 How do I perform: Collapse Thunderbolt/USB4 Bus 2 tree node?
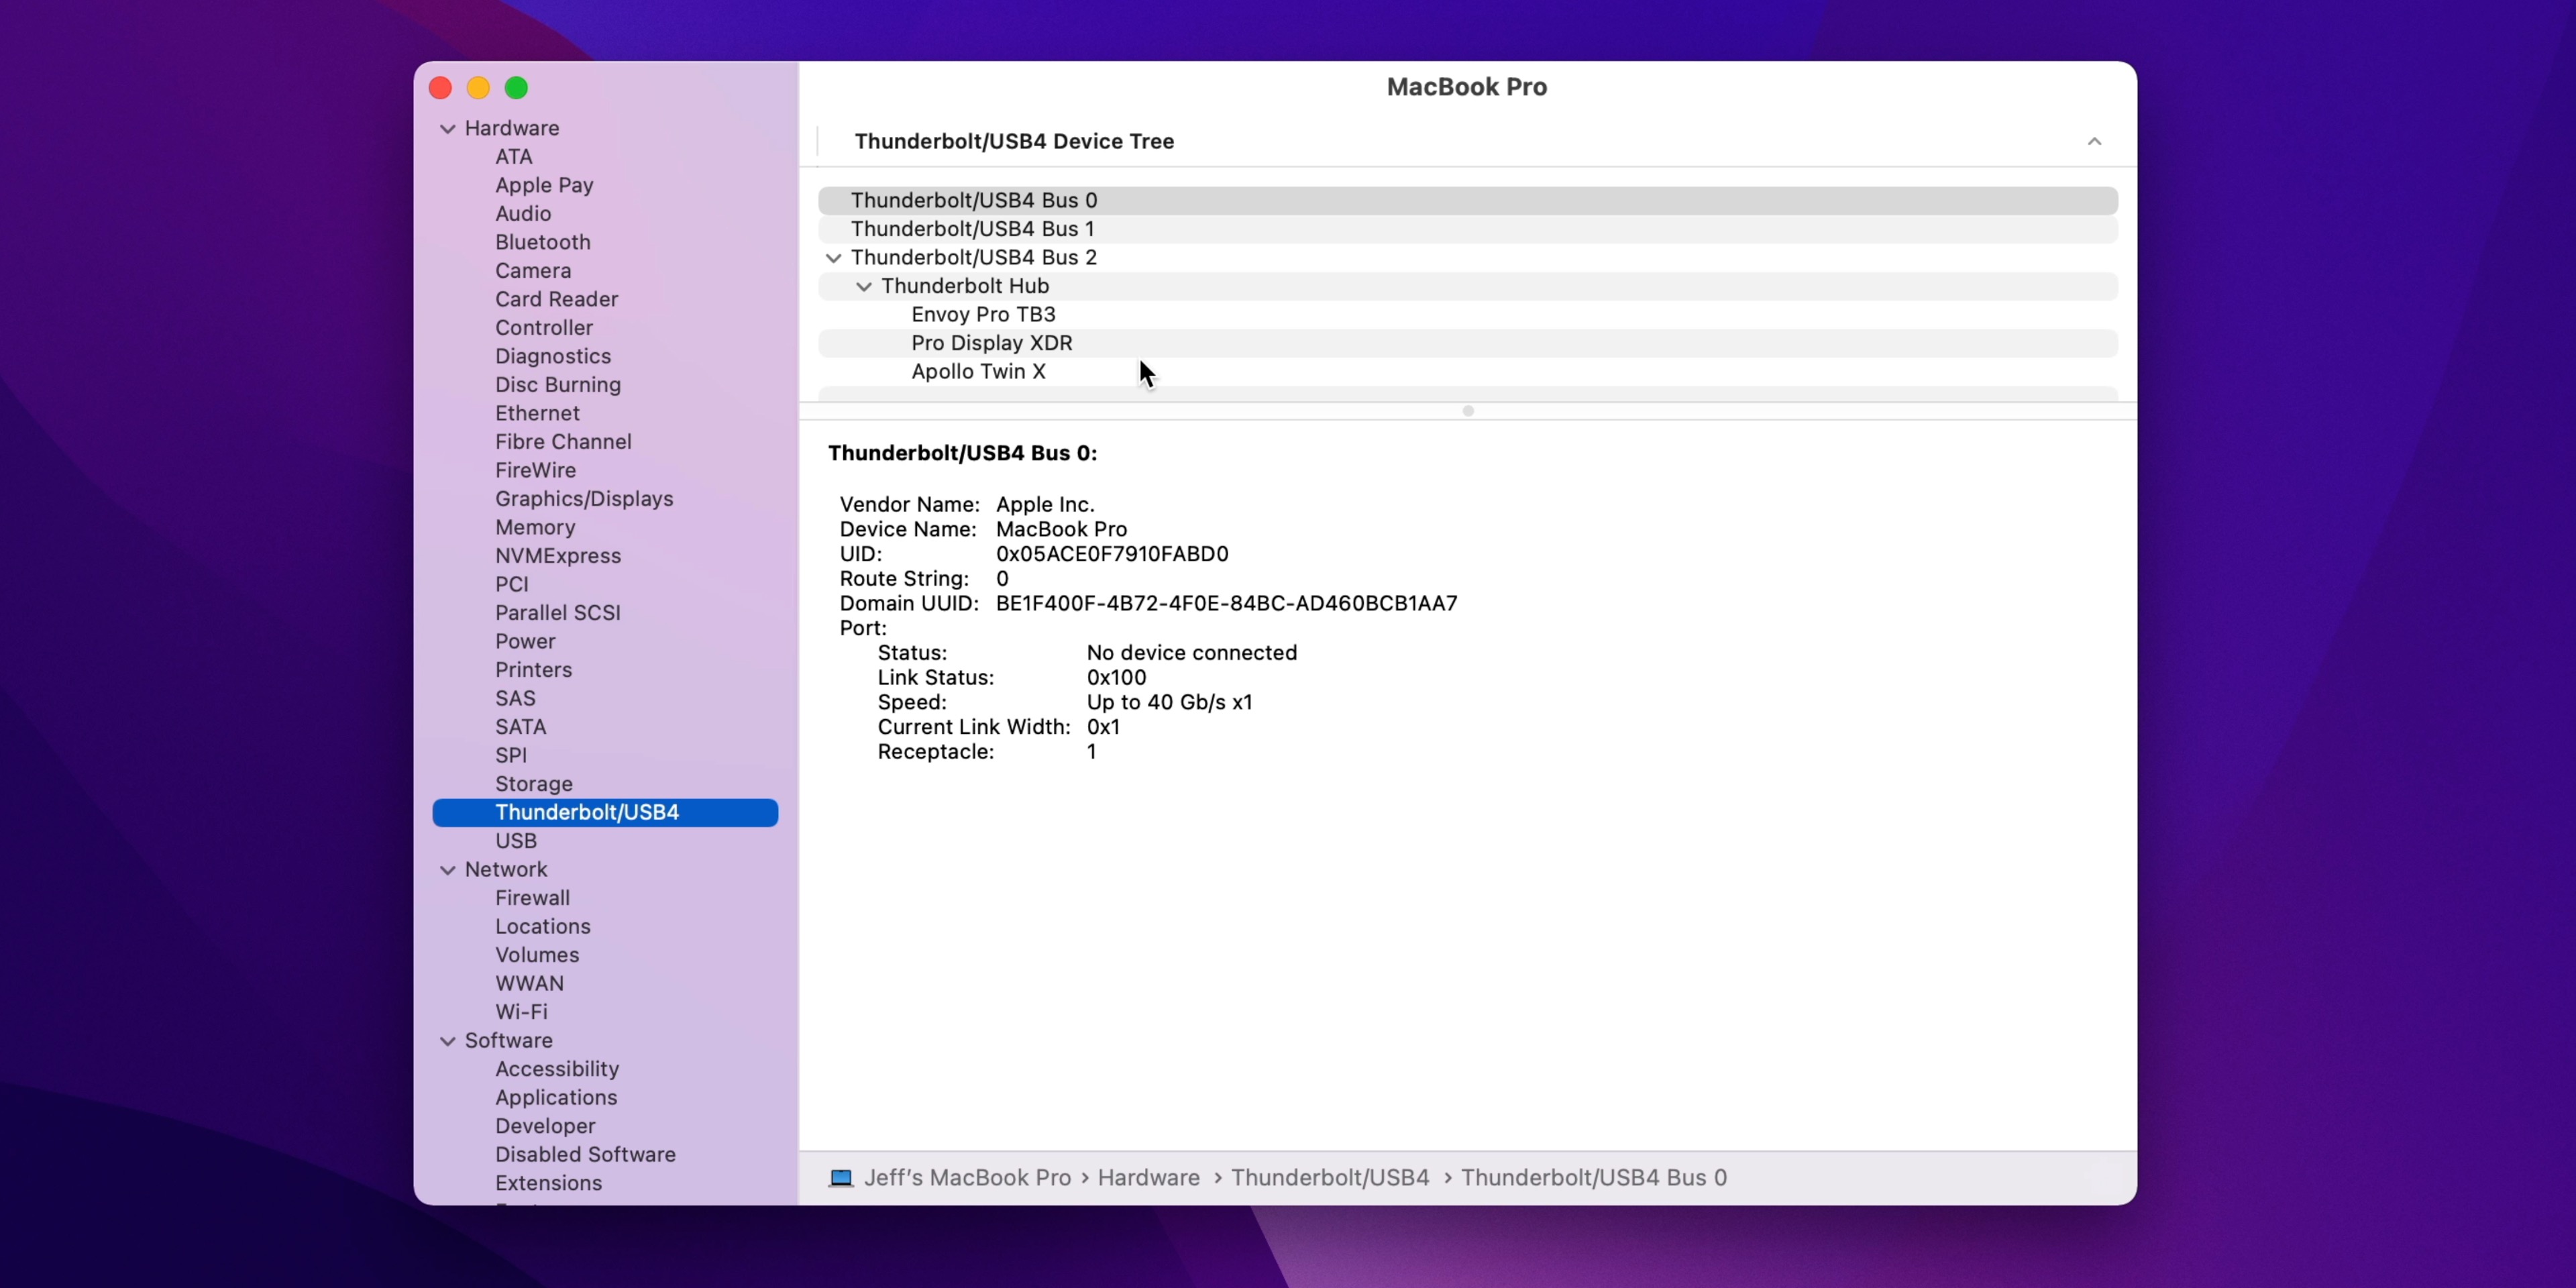pyautogui.click(x=833, y=258)
